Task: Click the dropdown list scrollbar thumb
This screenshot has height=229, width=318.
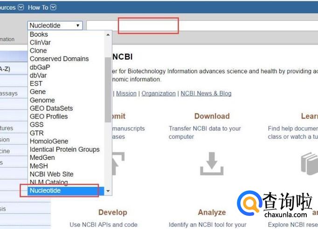Action: [108, 90]
